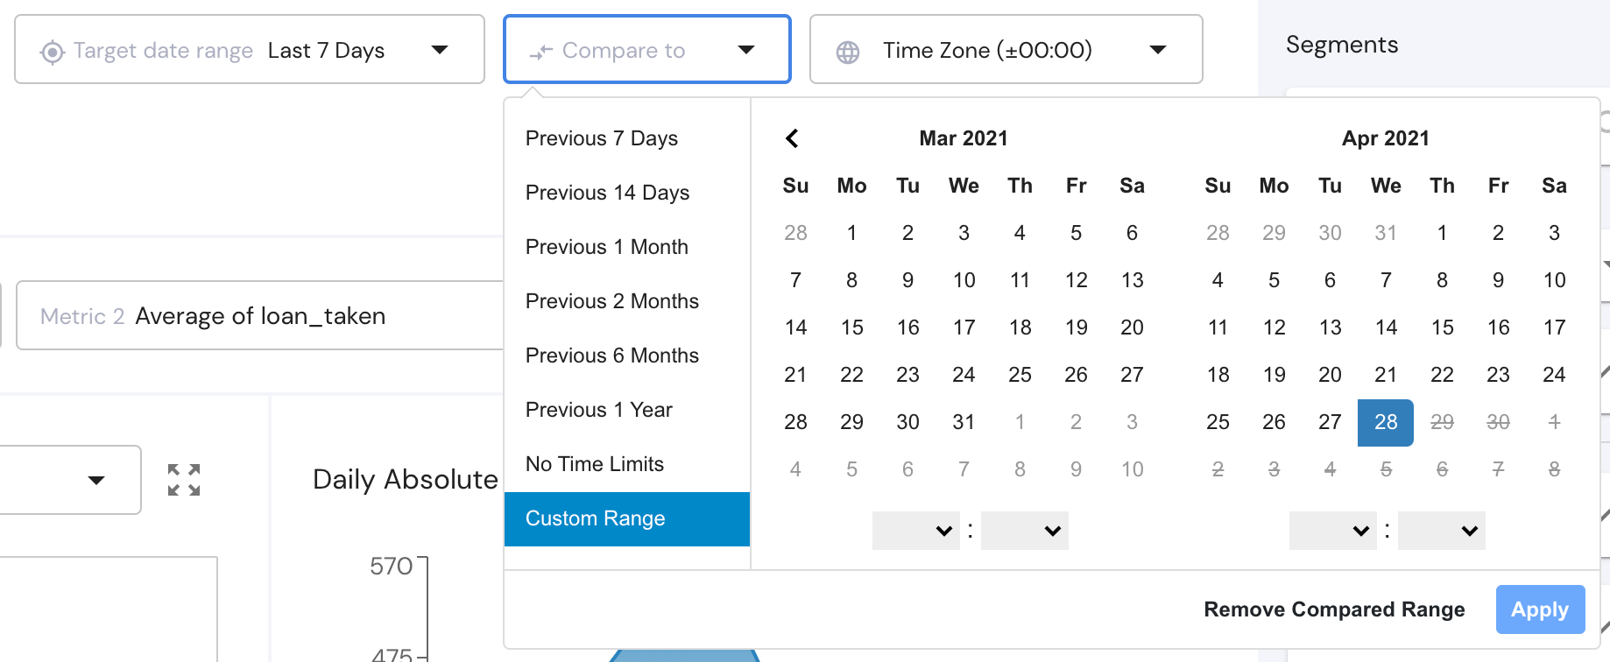This screenshot has width=1610, height=662.
Task: Click the 570 axis label on chart
Action: (x=391, y=567)
